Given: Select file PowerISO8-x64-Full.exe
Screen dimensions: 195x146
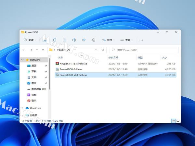Looking at the screenshot, I should pyautogui.click(x=73, y=75).
